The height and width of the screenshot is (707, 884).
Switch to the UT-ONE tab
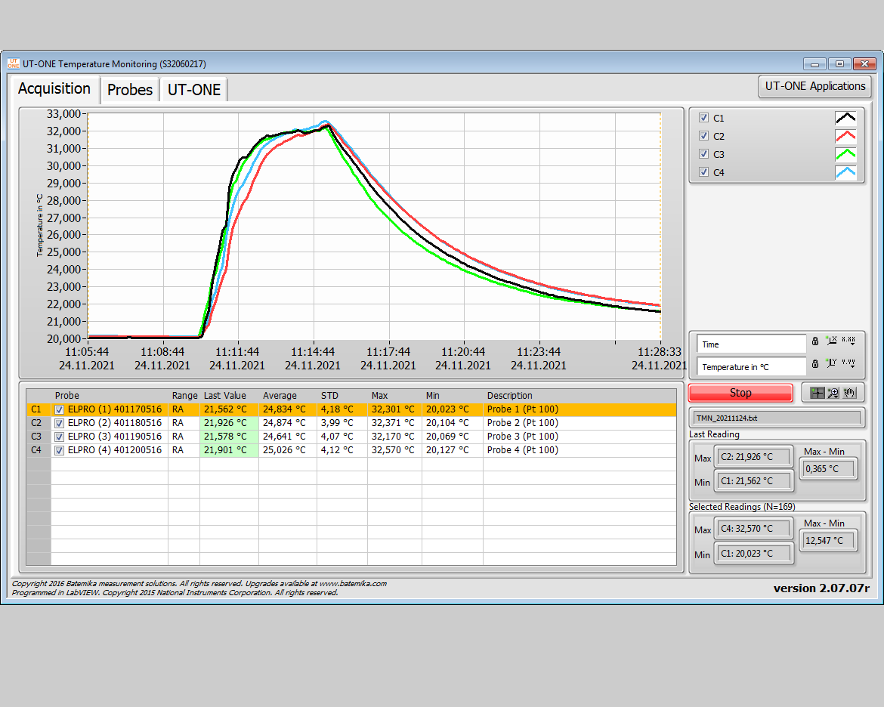[x=193, y=89]
